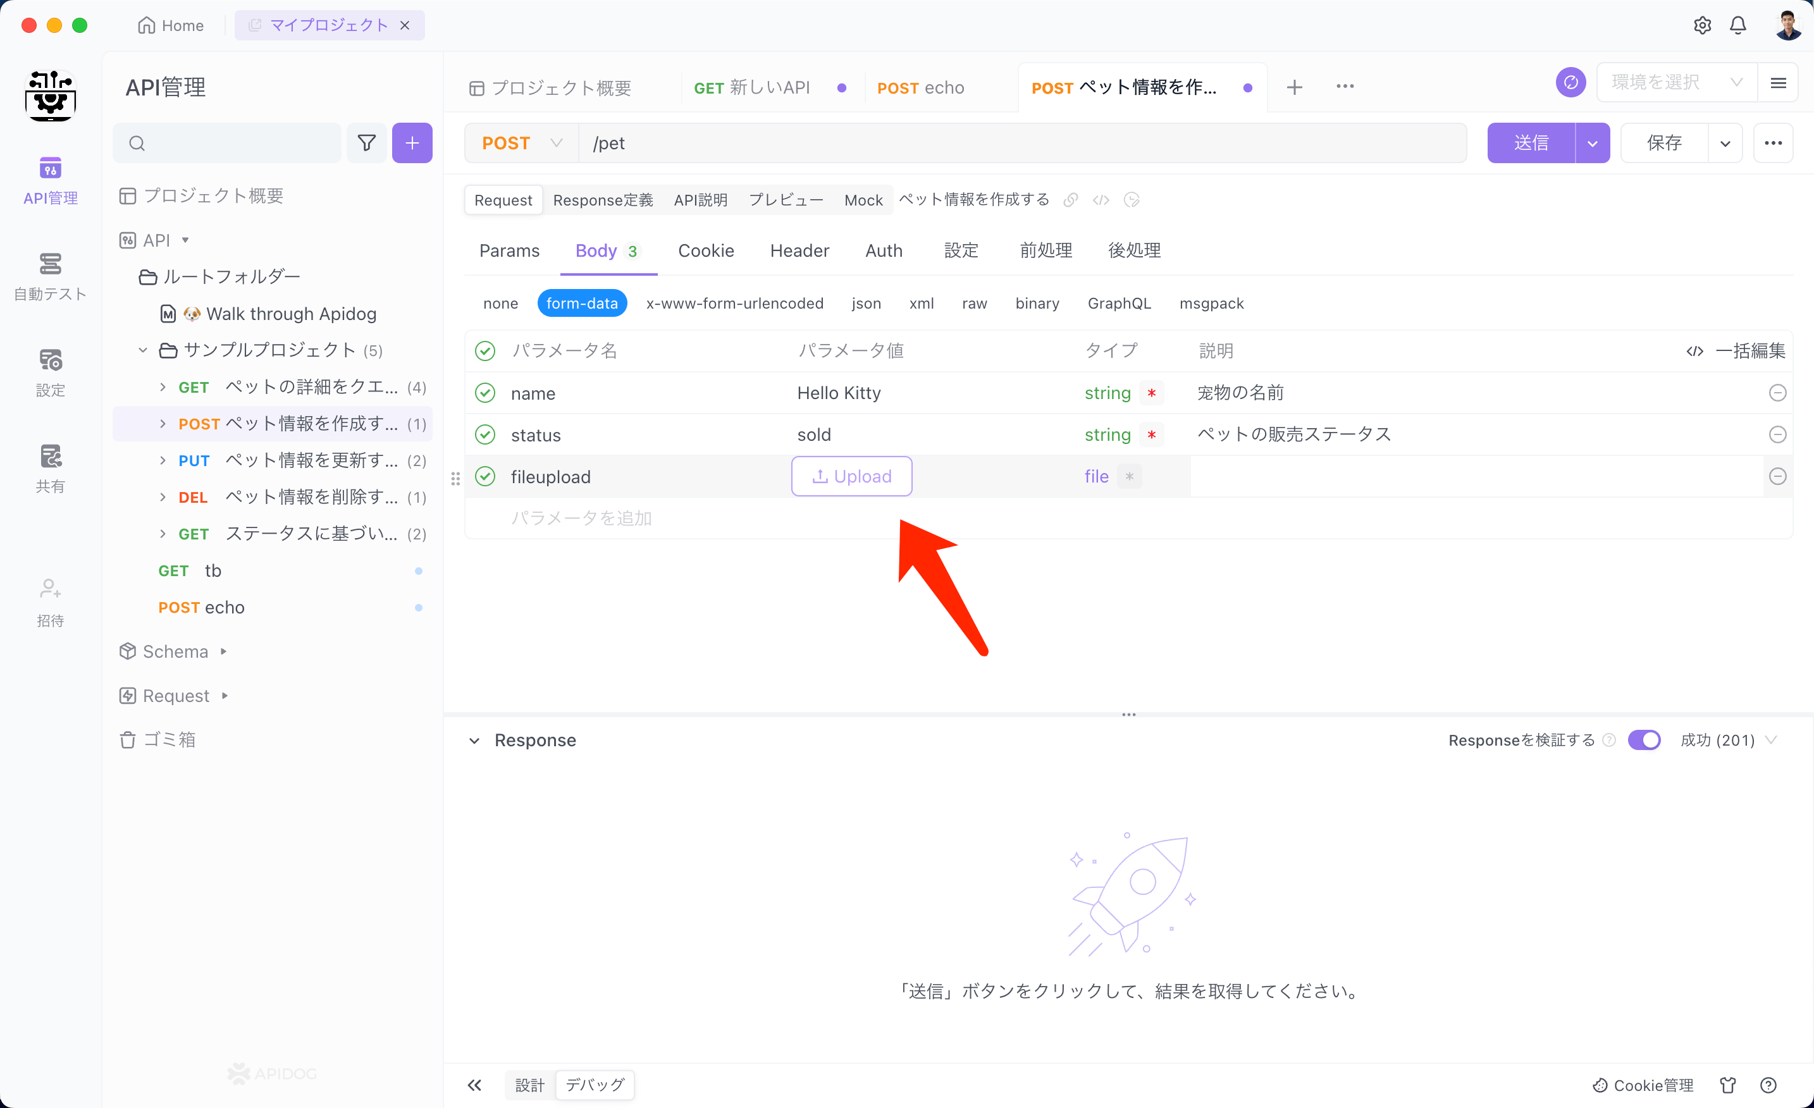
Task: Open Cookie管理 in footer
Action: (1643, 1085)
